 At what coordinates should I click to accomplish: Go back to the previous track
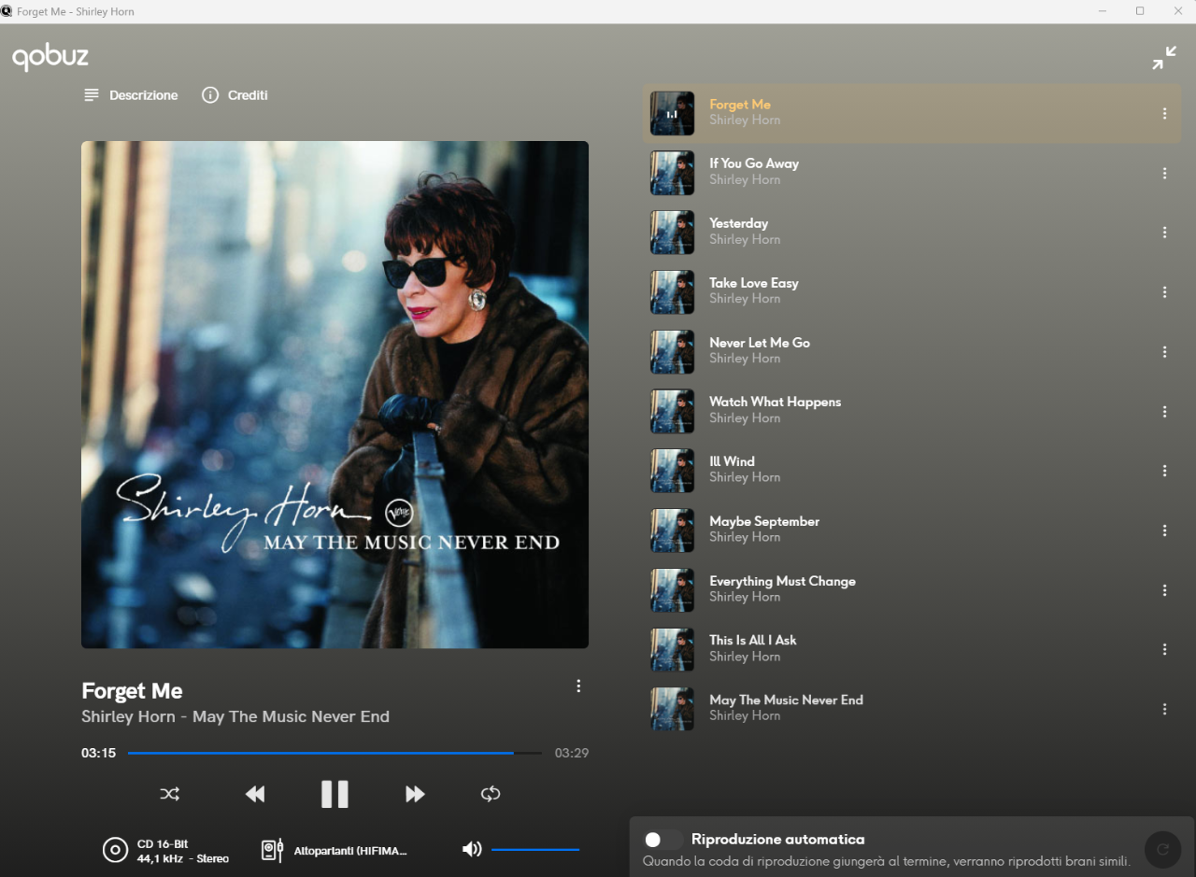click(254, 794)
